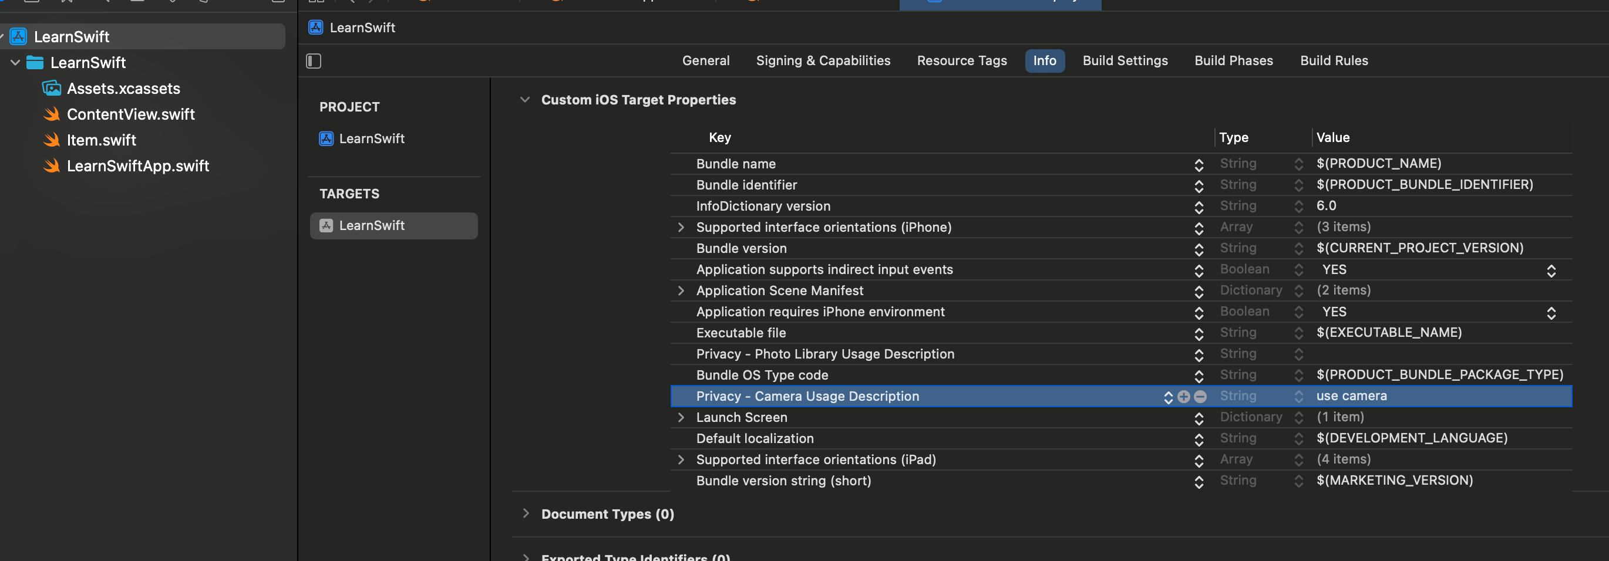1609x561 pixels.
Task: Click the ContentView.swift Swift file icon
Action: point(52,114)
